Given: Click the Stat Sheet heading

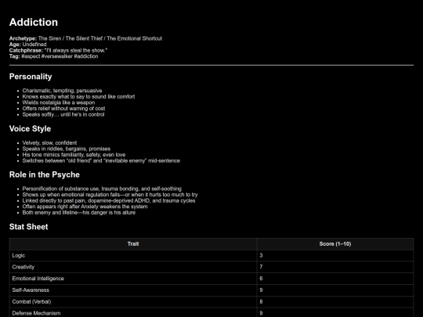Looking at the screenshot, I should click(x=29, y=227).
